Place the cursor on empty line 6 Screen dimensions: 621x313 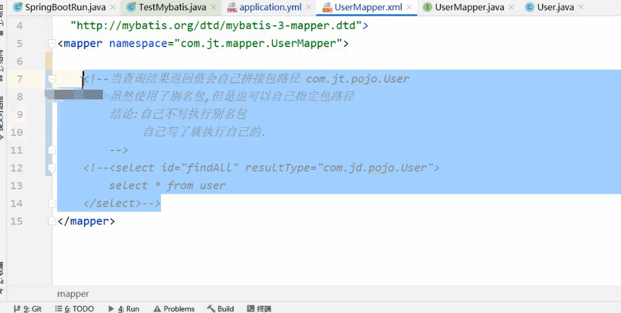(336, 61)
